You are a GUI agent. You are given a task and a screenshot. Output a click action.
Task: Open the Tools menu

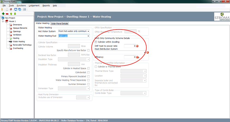(11, 5)
